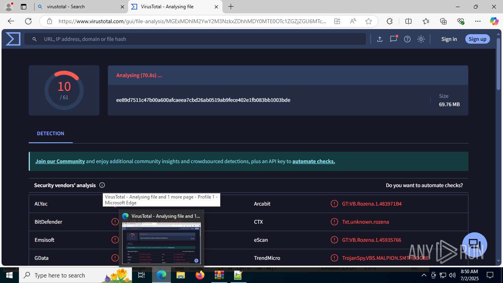The width and height of the screenshot is (503, 283).
Task: Open the help question mark icon
Action: [x=407, y=39]
